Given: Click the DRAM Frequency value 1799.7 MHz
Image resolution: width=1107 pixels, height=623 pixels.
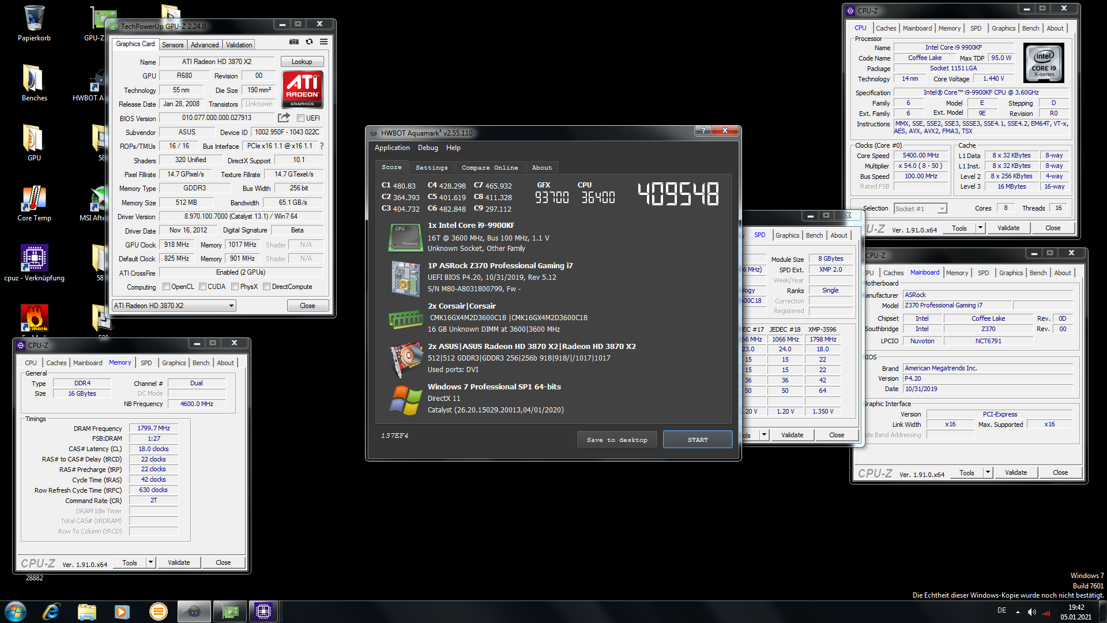Looking at the screenshot, I should (153, 428).
